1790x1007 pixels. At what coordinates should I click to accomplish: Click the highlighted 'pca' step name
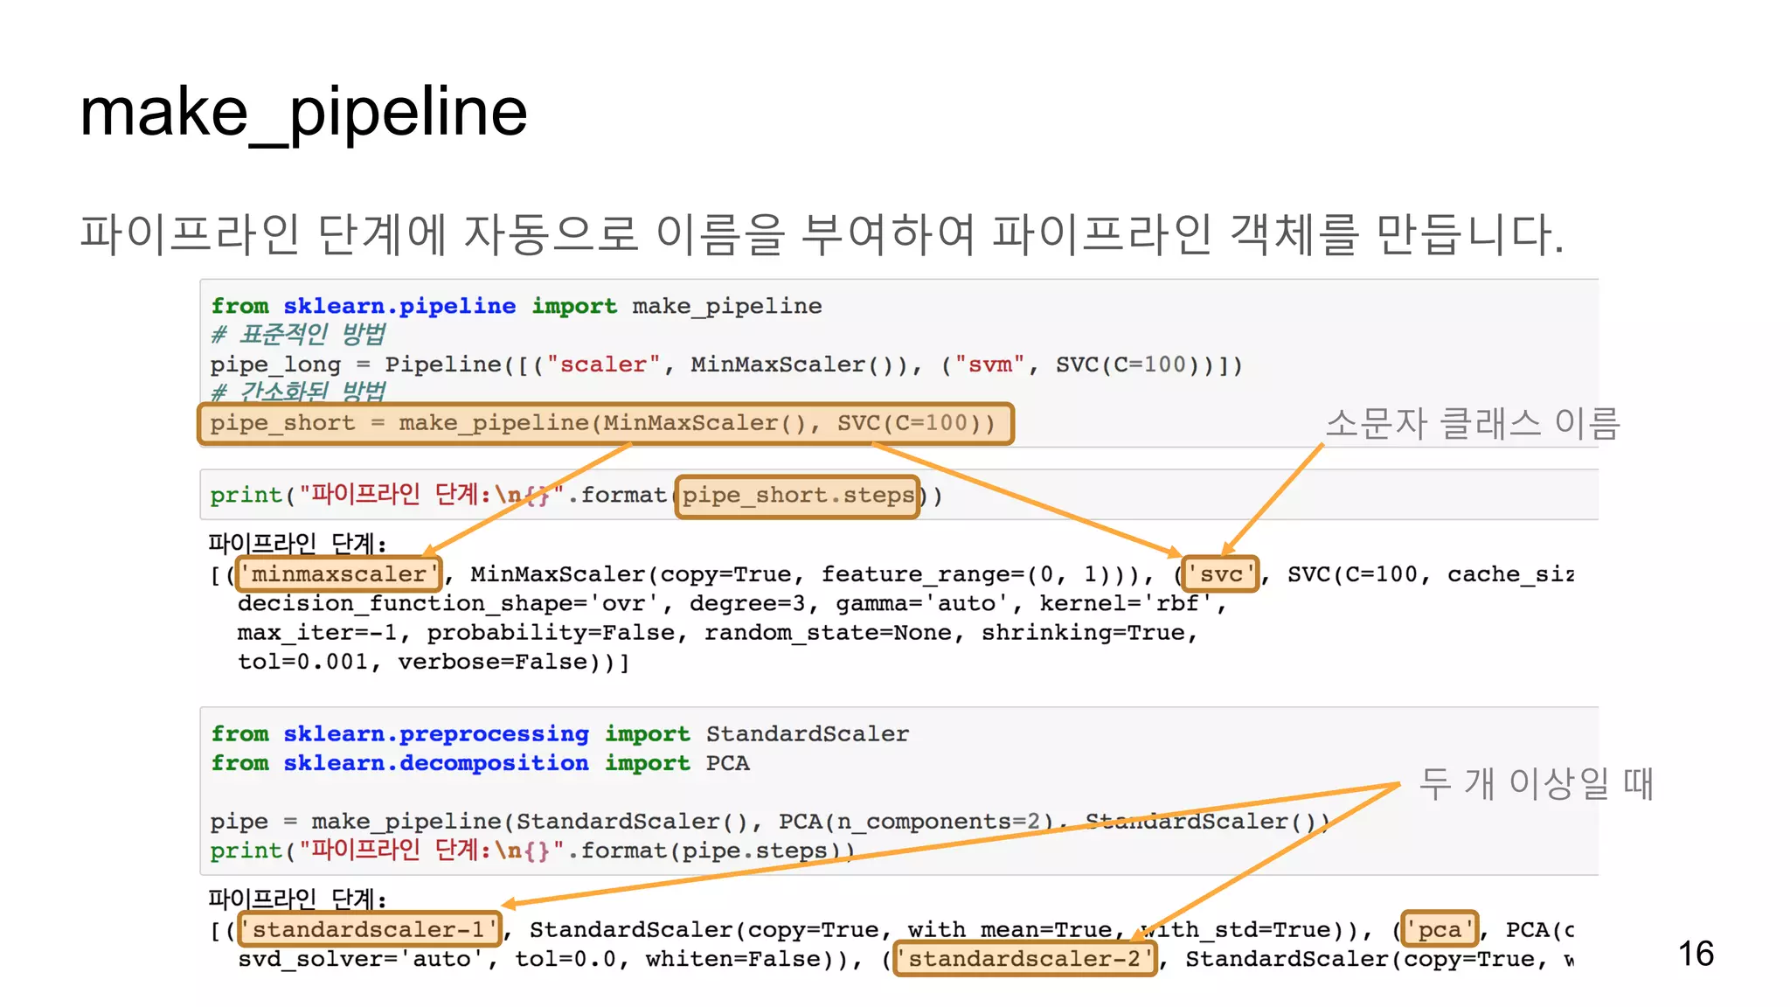(x=1440, y=929)
